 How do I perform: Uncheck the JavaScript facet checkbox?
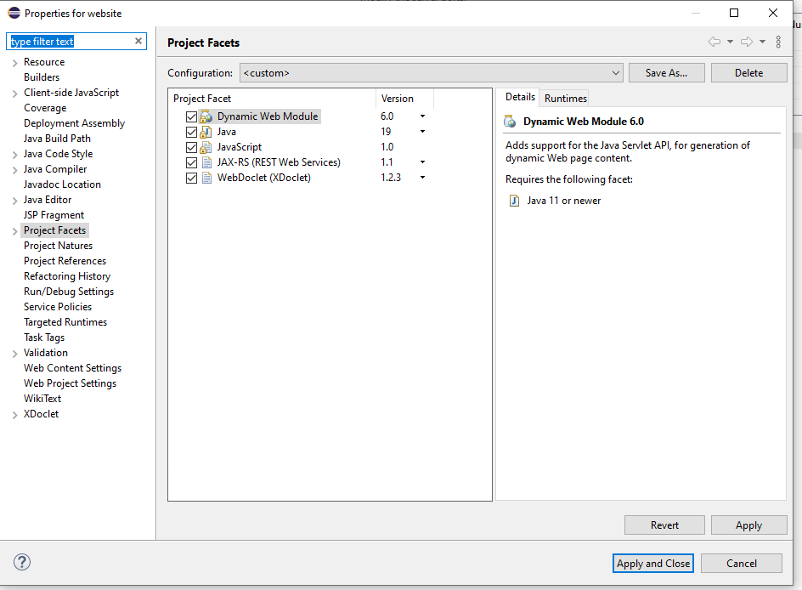(x=191, y=147)
